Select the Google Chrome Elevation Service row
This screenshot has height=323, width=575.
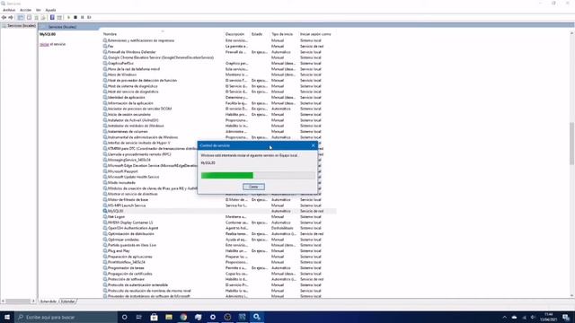pos(219,57)
